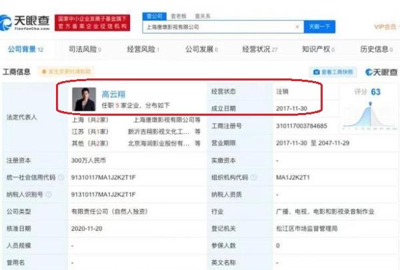Click the 天眼一下 search button
This screenshot has width=400, height=270.
(319, 27)
